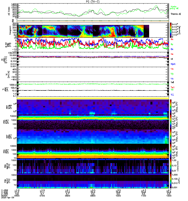
Task: Click the 1000 time tick label
Action: coord(118,196)
